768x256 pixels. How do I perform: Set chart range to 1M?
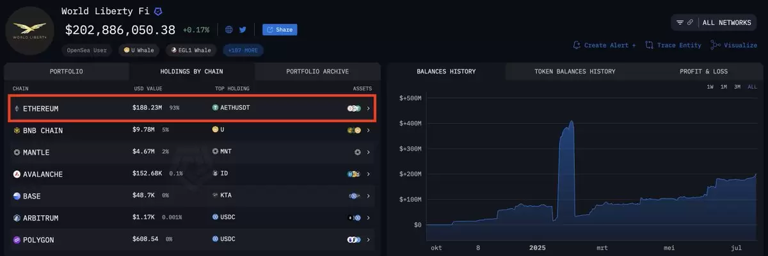click(x=724, y=87)
